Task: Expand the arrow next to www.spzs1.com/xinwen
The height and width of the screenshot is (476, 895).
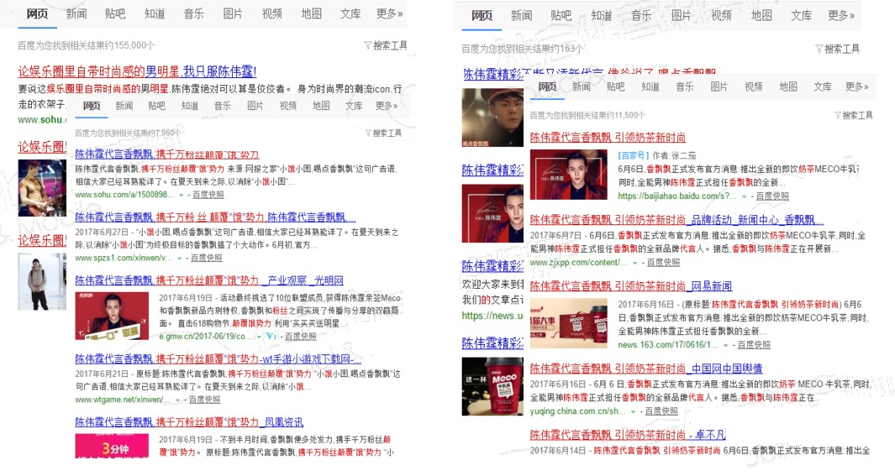Action: point(180,259)
